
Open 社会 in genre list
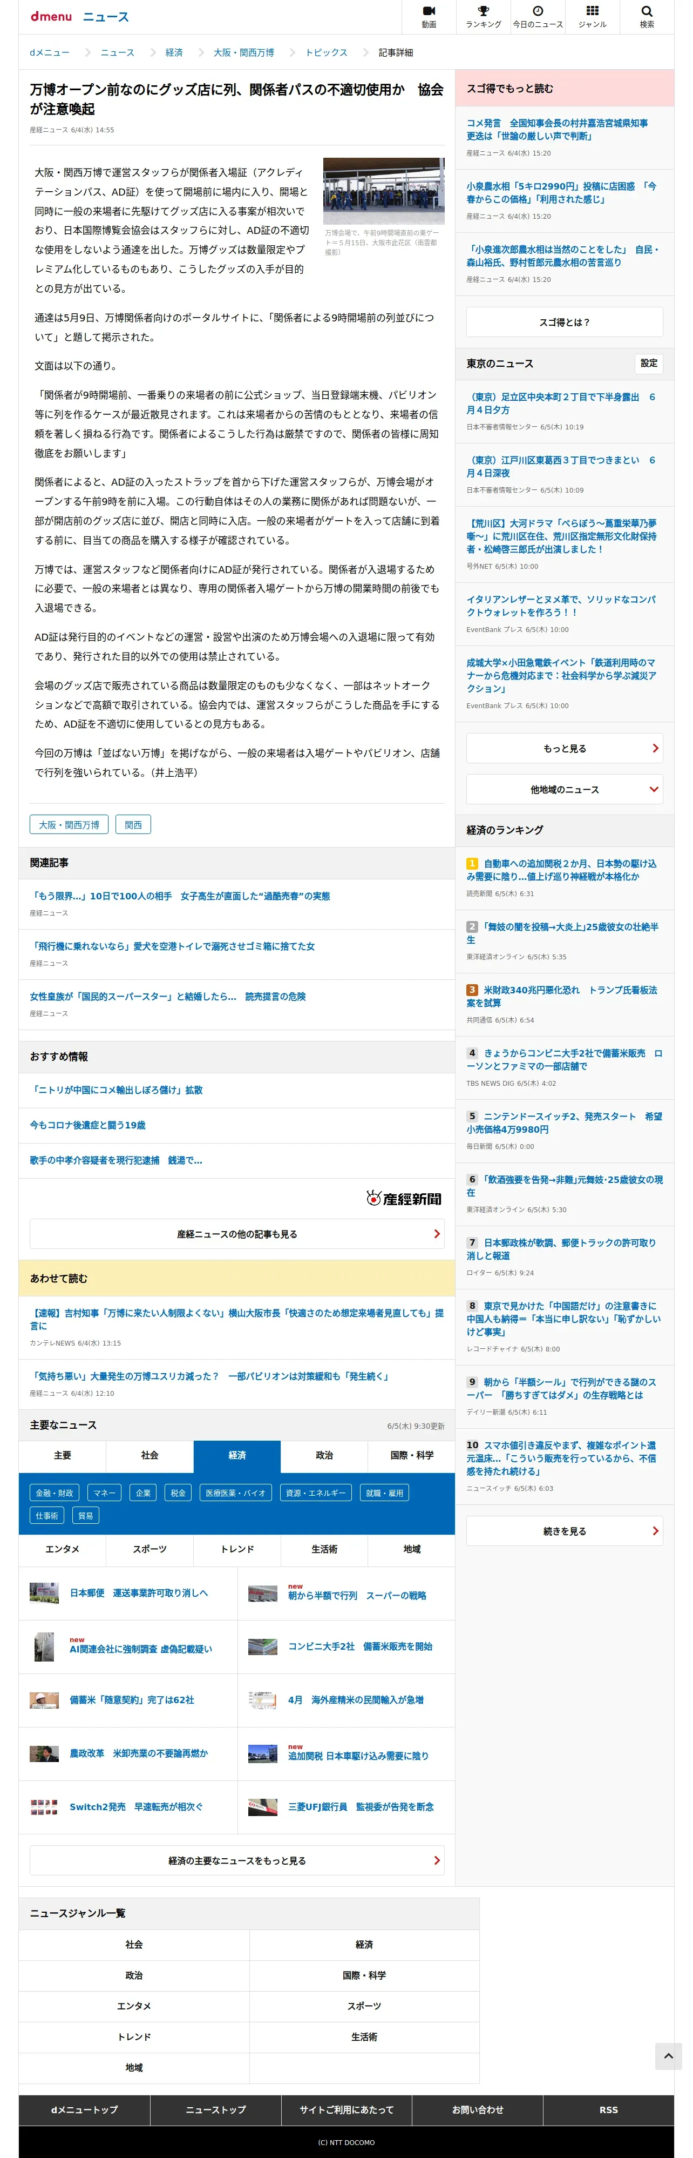134,1945
